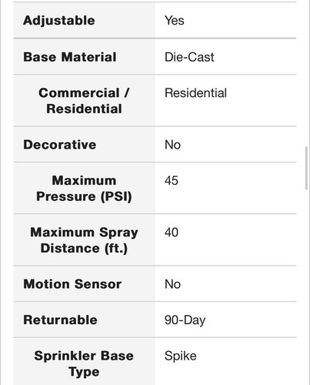Select the 45 pressure value
Viewport: 310px width, 385px height.
(x=172, y=181)
